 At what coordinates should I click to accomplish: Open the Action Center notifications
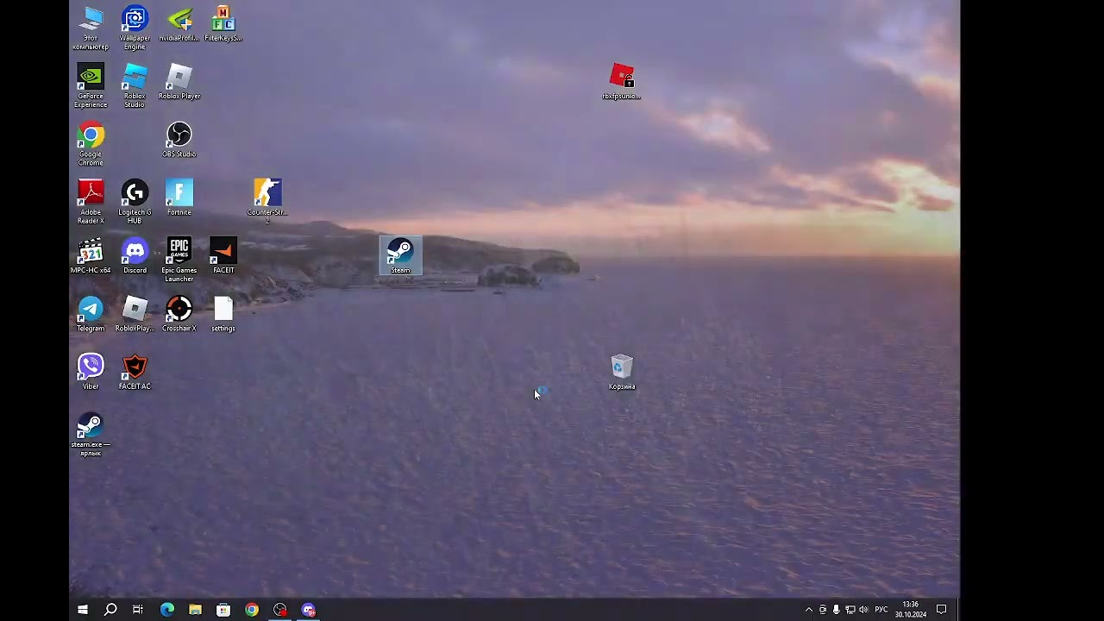942,610
